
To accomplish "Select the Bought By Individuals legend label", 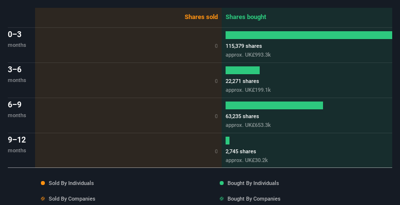I will click(253, 183).
